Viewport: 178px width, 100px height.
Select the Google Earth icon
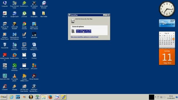pyautogui.click(x=14, y=14)
